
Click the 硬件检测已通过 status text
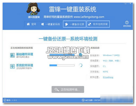tap(23, 57)
